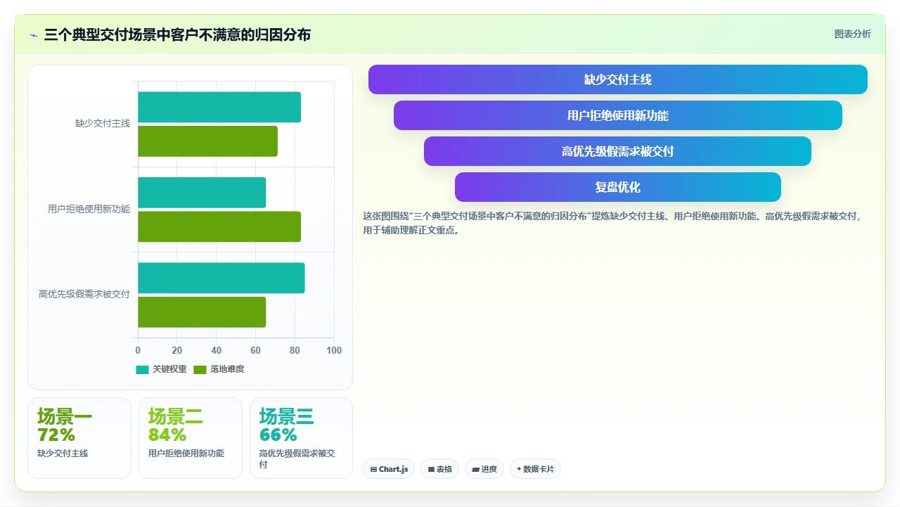The width and height of the screenshot is (900, 507).
Task: Click the 高优先级假需求被交付 chart axis label
Action: coord(84,295)
